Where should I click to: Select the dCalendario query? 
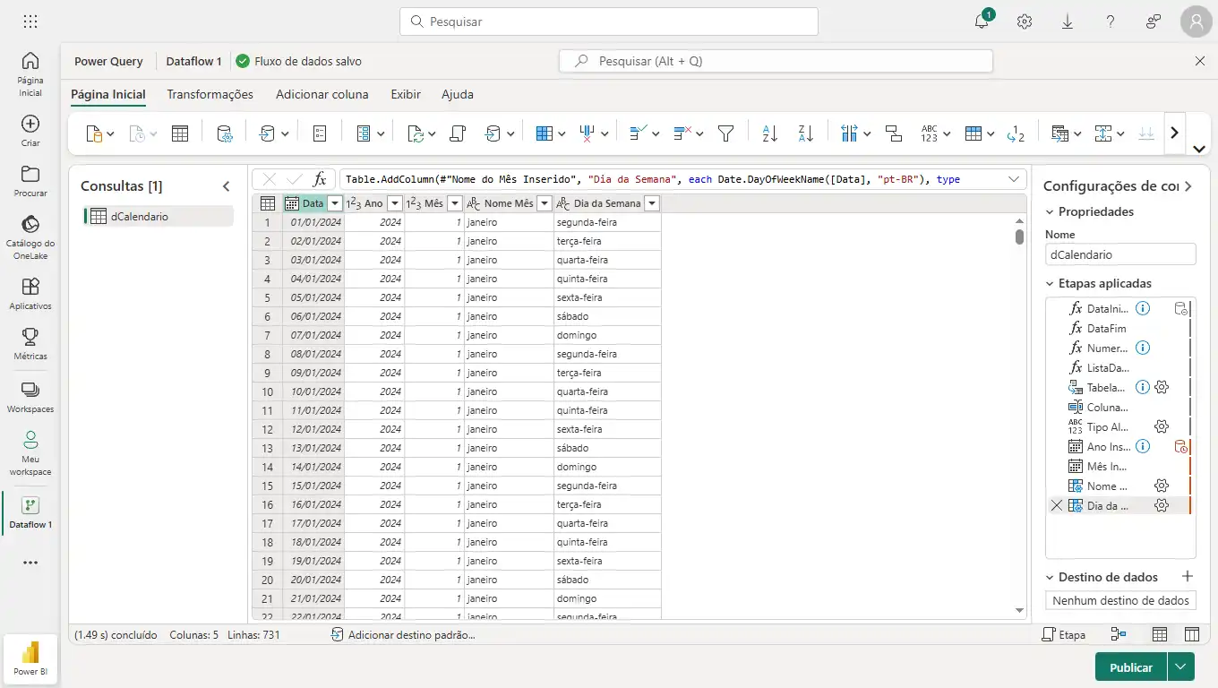point(158,216)
